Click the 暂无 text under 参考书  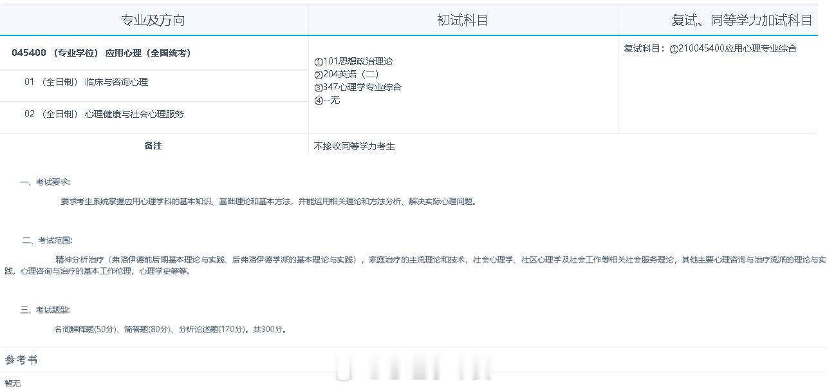tap(12, 383)
